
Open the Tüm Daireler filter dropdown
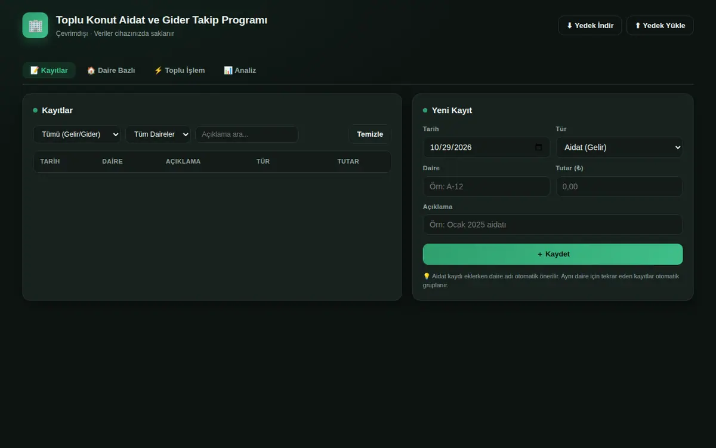click(158, 134)
